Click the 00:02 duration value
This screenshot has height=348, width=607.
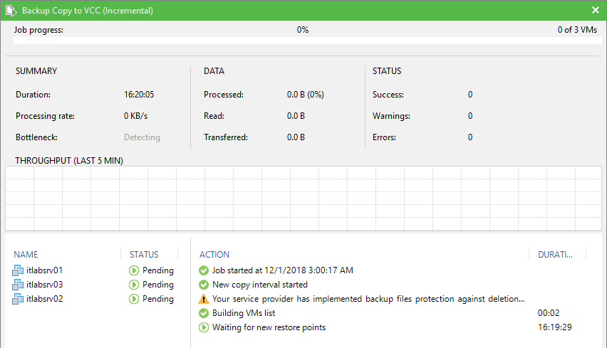(549, 313)
